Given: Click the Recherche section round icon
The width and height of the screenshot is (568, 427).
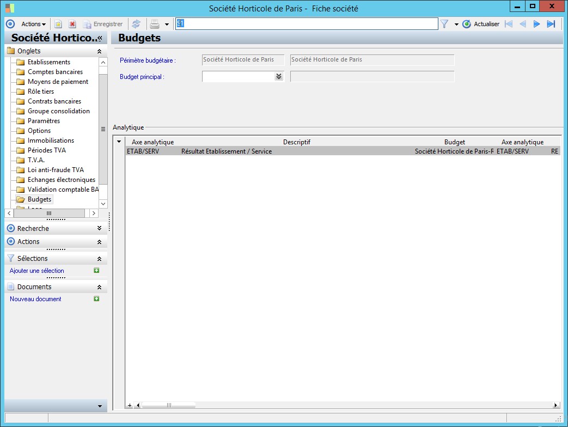Looking at the screenshot, I should tap(11, 228).
